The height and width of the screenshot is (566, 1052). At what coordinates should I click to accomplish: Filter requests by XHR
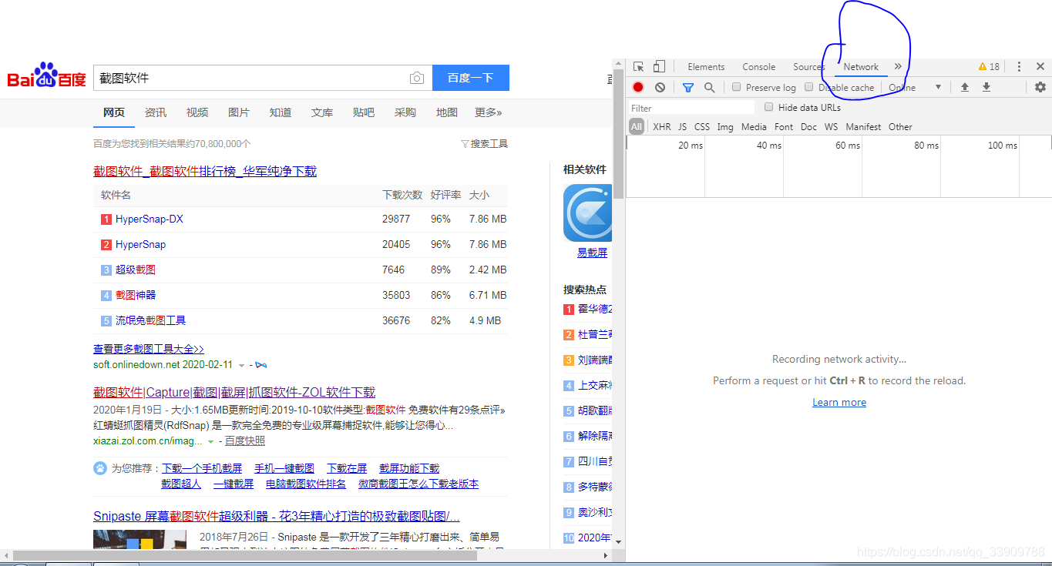coord(662,127)
